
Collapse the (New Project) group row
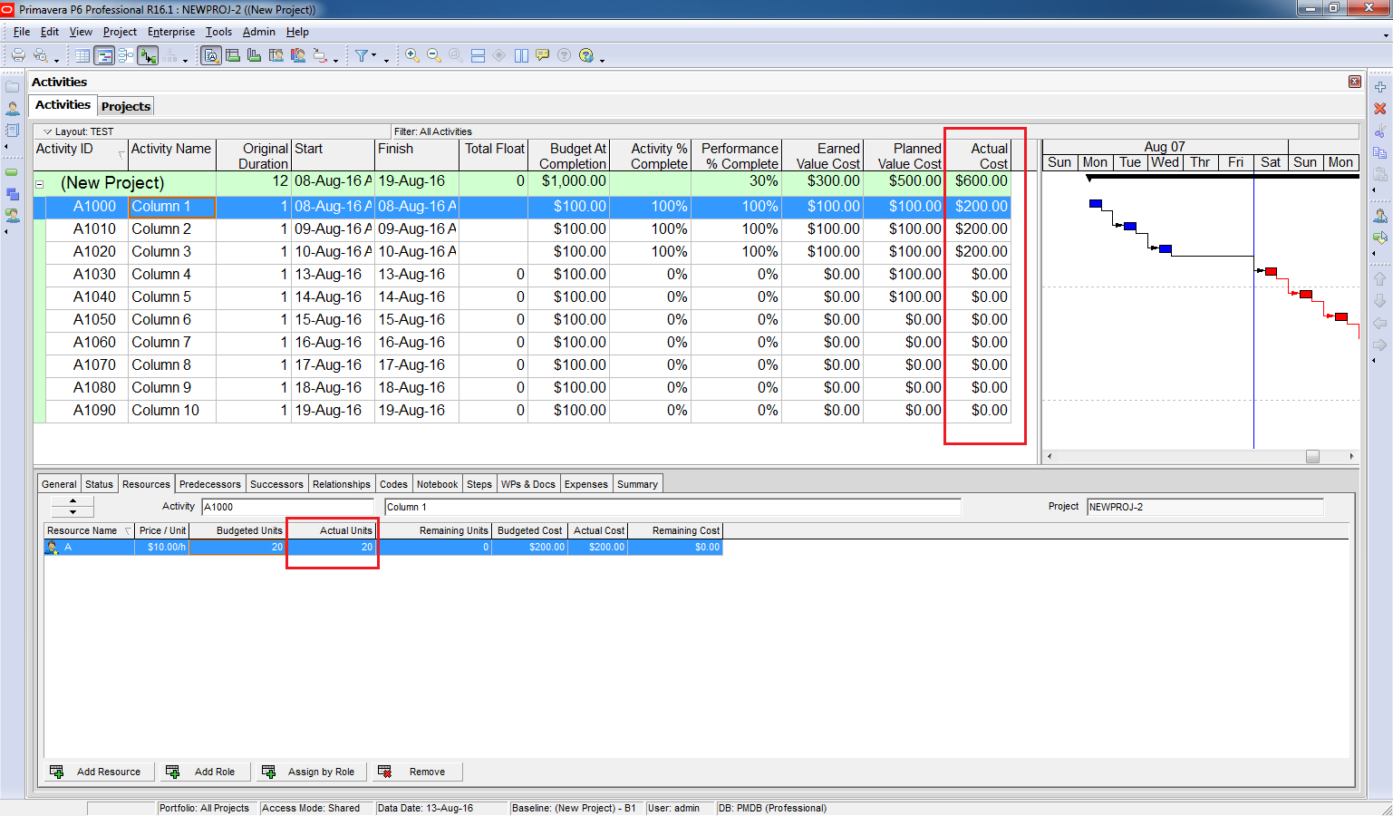[x=40, y=184]
